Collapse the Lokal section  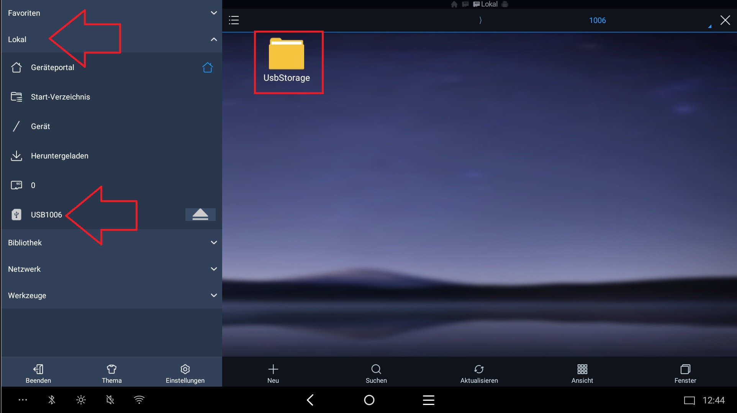(x=111, y=39)
